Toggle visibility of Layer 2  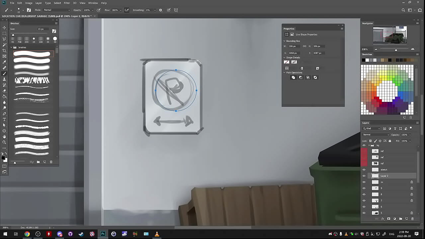364,176
